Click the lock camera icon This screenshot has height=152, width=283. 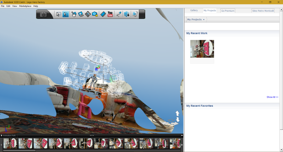click(95, 14)
